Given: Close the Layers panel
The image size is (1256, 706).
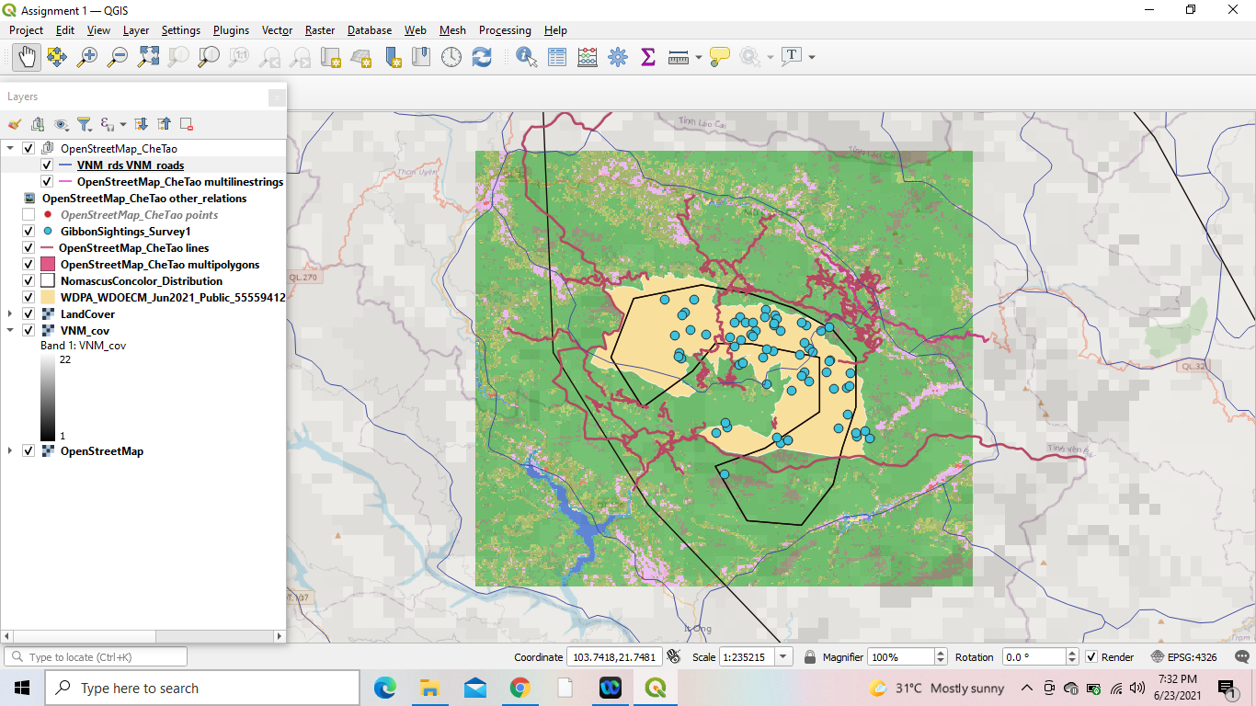Looking at the screenshot, I should point(277,97).
